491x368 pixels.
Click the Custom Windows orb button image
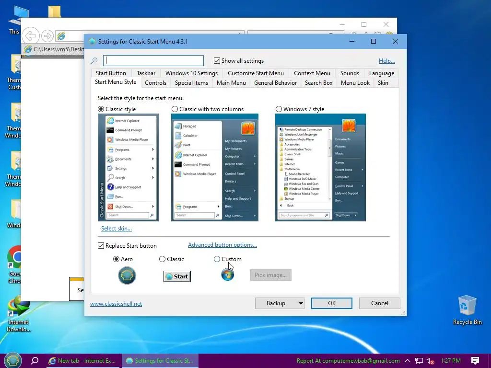point(227,275)
